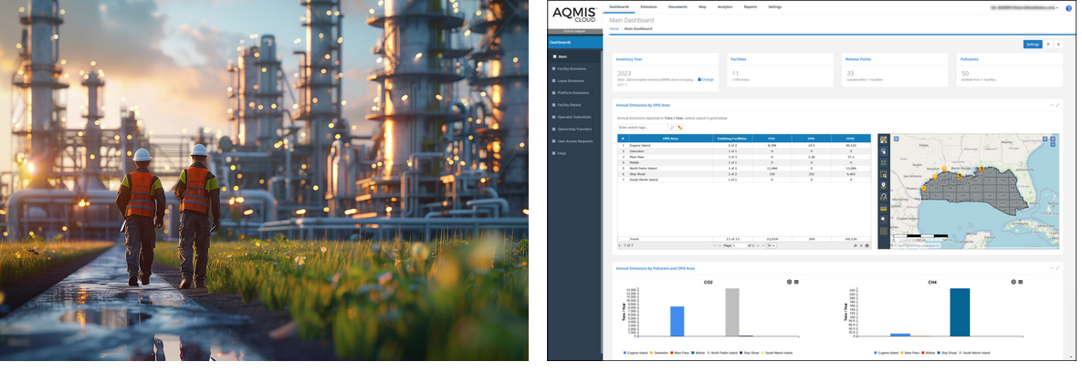This screenshot has width=1082, height=372.
Task: Click the blue Settings button
Action: tap(1033, 44)
